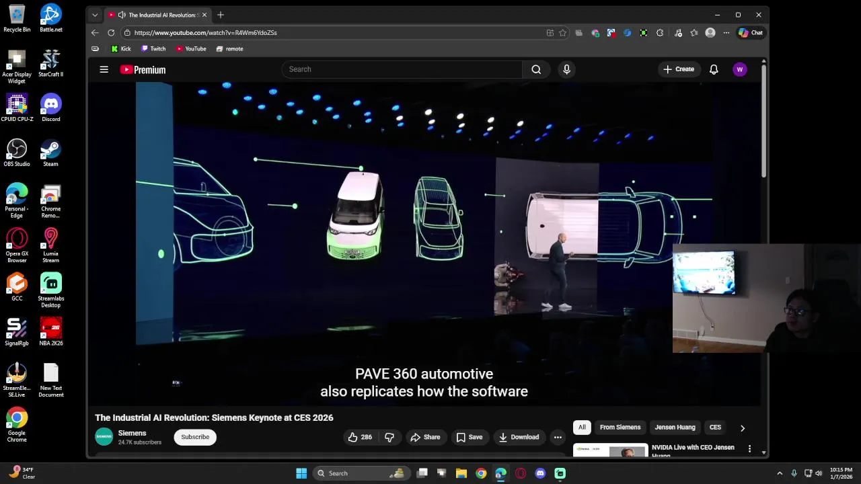
Task: Open options for NVIDIA Live recommended video
Action: (749, 448)
